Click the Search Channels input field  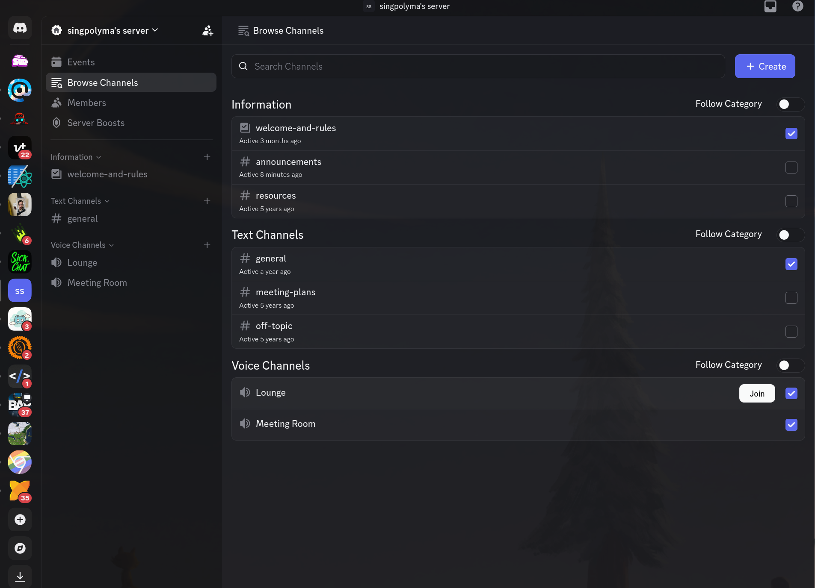(x=478, y=66)
